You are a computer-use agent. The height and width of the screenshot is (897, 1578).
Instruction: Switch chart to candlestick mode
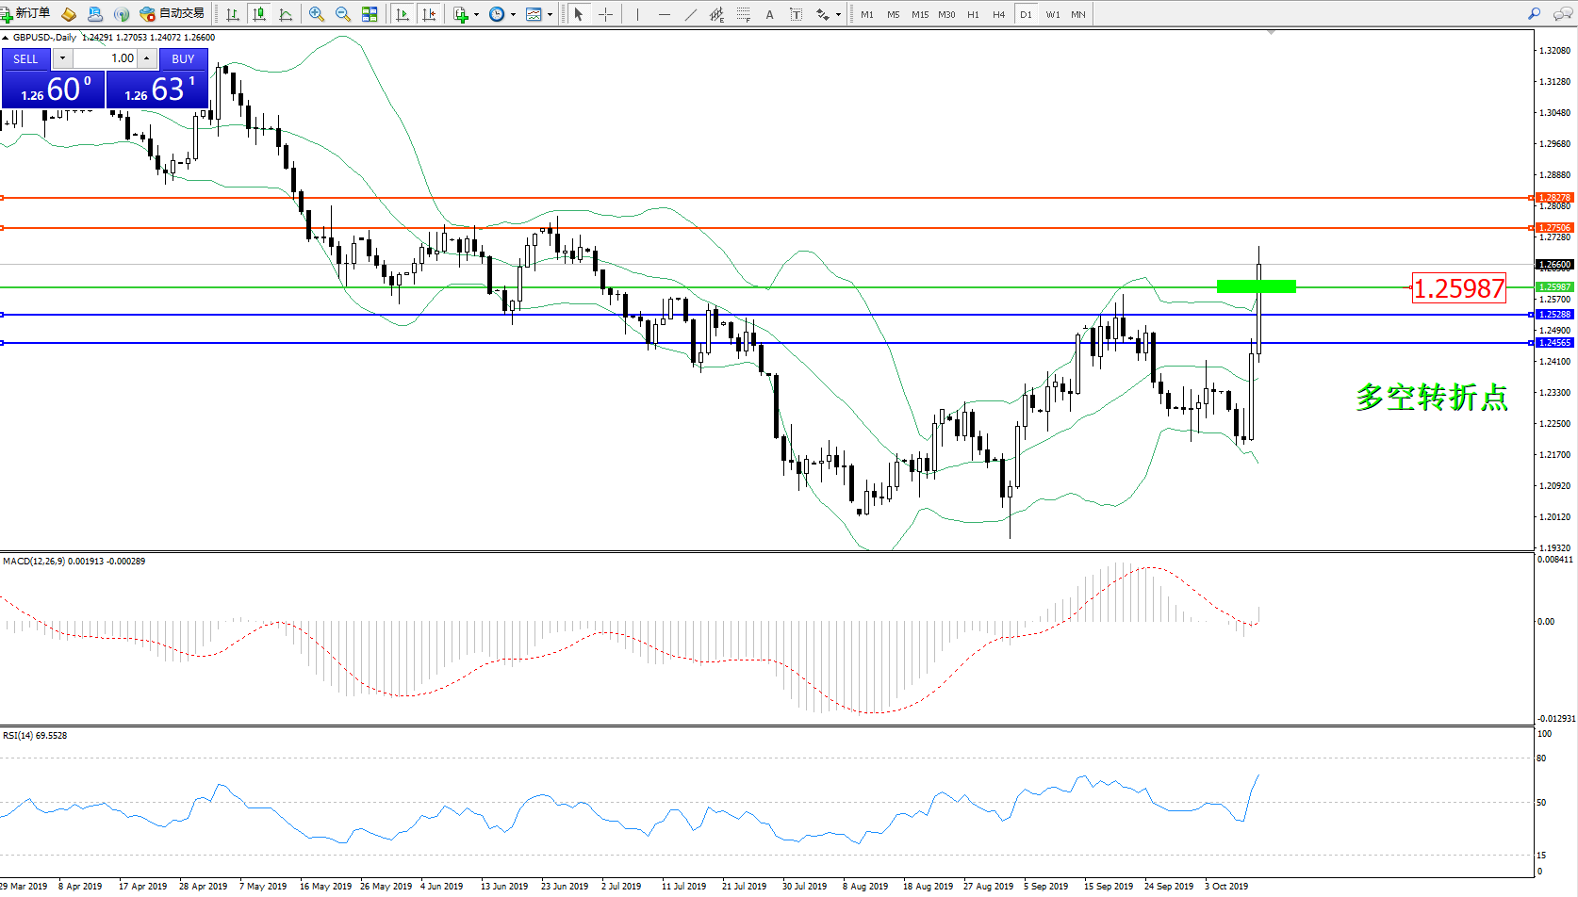(259, 14)
